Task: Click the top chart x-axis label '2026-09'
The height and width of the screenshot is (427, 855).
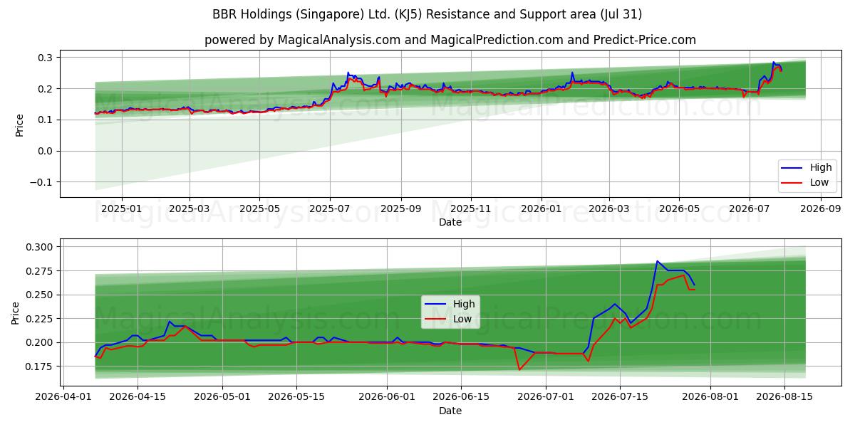Action: [x=820, y=209]
